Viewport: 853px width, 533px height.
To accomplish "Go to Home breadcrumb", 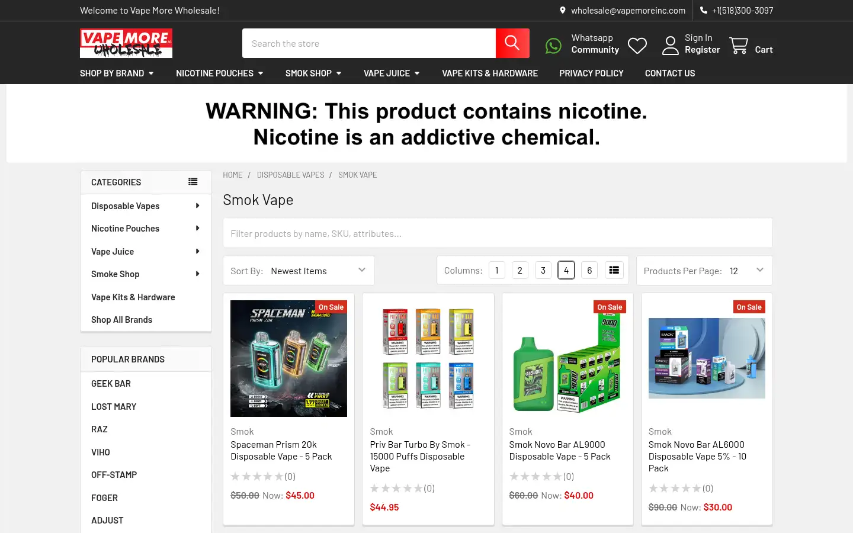I will coord(233,175).
